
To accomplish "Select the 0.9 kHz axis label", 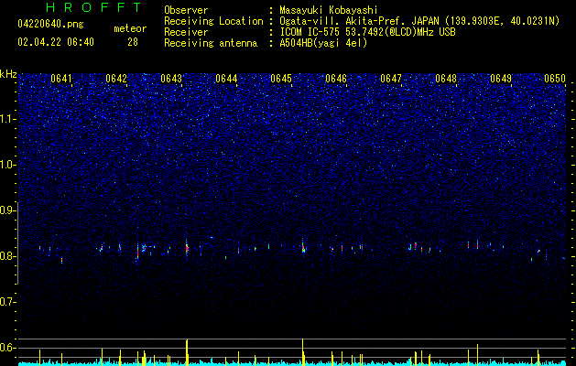I will 7,210.
